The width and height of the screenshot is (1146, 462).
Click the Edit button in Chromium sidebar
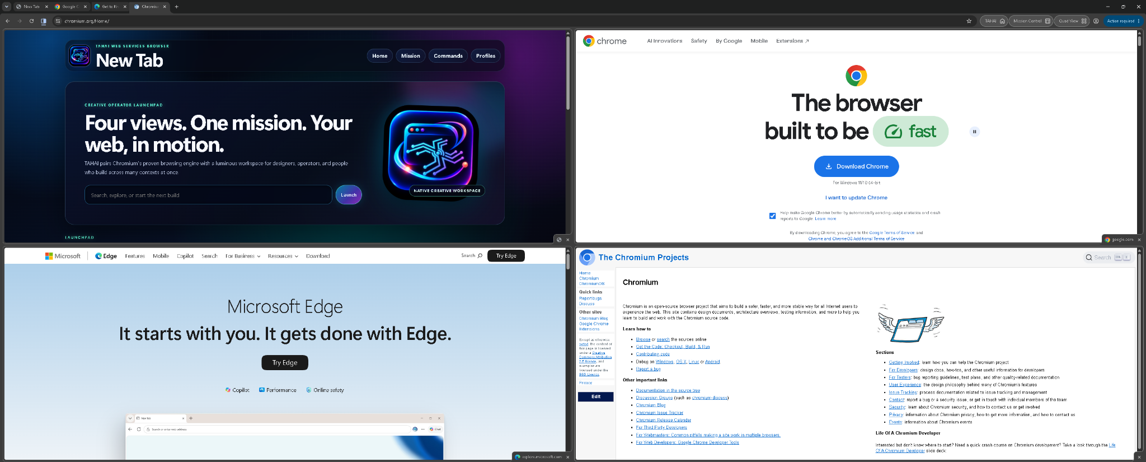tap(596, 396)
